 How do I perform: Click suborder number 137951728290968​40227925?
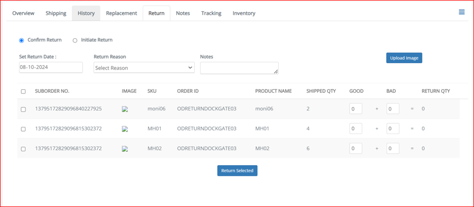click(69, 109)
